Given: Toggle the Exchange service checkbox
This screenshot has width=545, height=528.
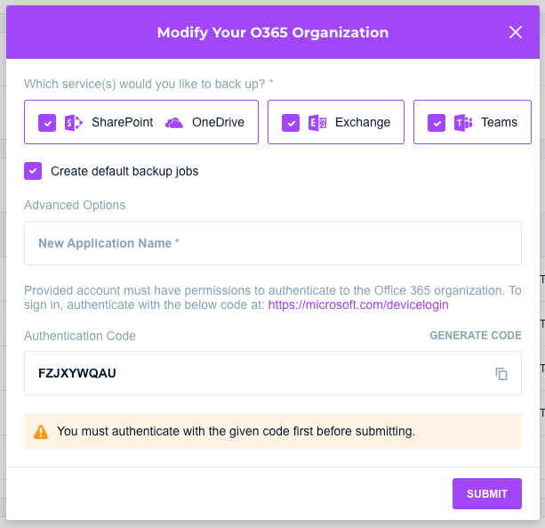Looking at the screenshot, I should click(x=291, y=123).
